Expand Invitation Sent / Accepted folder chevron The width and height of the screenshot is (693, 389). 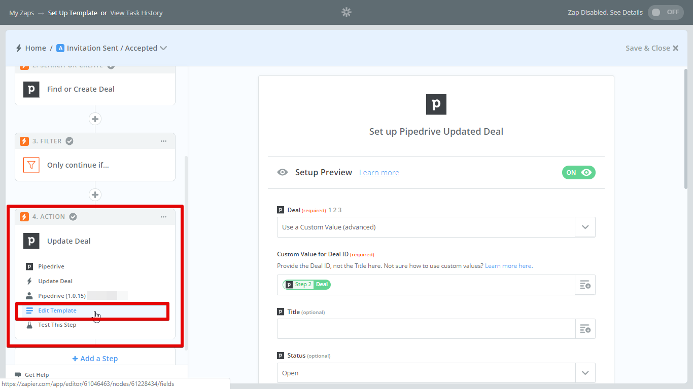[163, 48]
